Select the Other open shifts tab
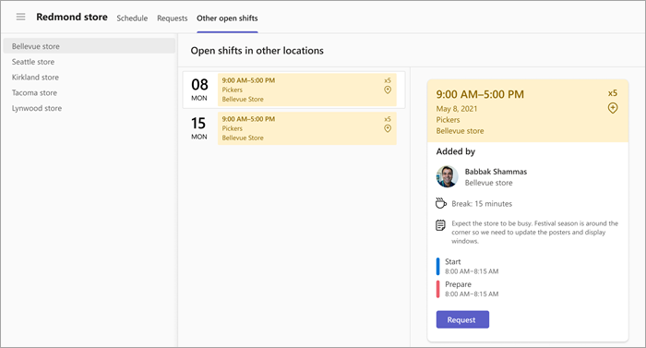The image size is (646, 348). [x=227, y=18]
